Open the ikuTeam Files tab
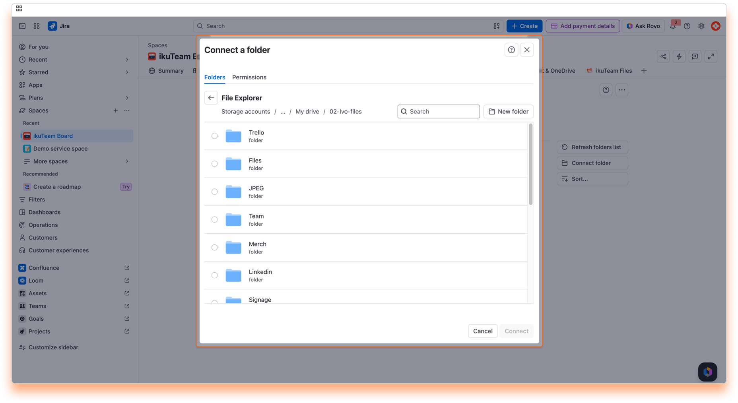 pos(609,71)
